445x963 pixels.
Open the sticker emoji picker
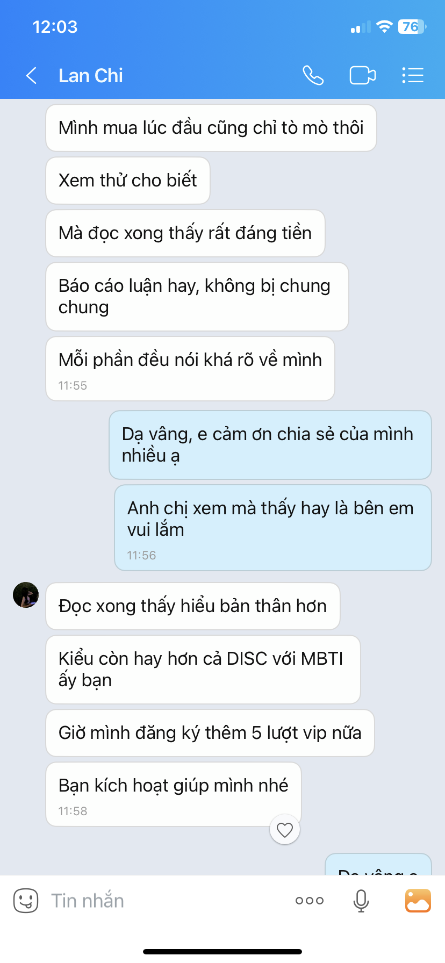point(26,901)
